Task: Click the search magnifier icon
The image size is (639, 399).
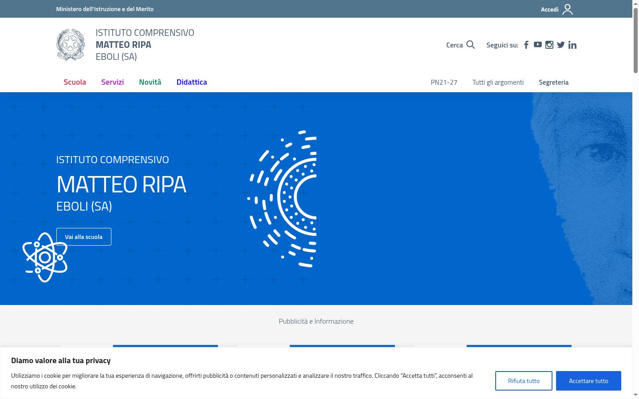Action: click(x=471, y=45)
